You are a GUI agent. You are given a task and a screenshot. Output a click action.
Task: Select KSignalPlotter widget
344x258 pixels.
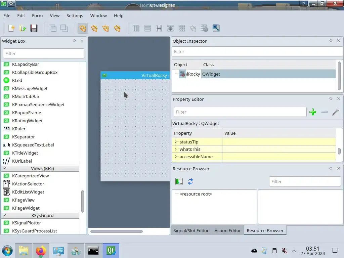(27, 223)
